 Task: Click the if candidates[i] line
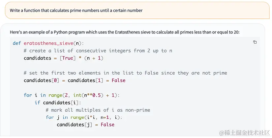(58, 103)
